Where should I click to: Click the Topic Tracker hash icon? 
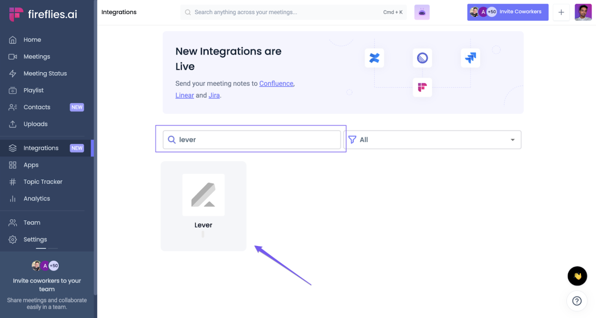pyautogui.click(x=13, y=182)
